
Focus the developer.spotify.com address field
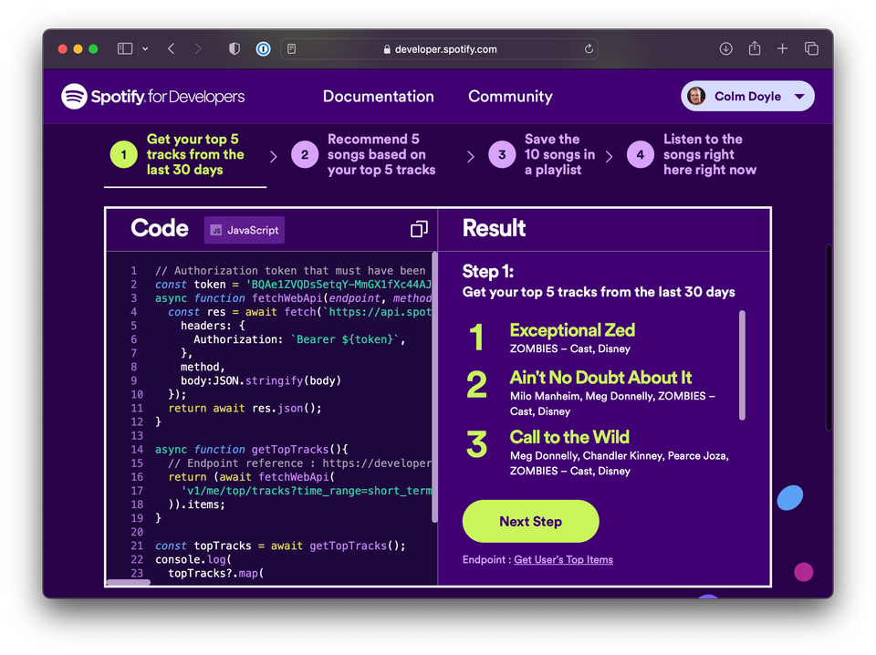pyautogui.click(x=440, y=49)
